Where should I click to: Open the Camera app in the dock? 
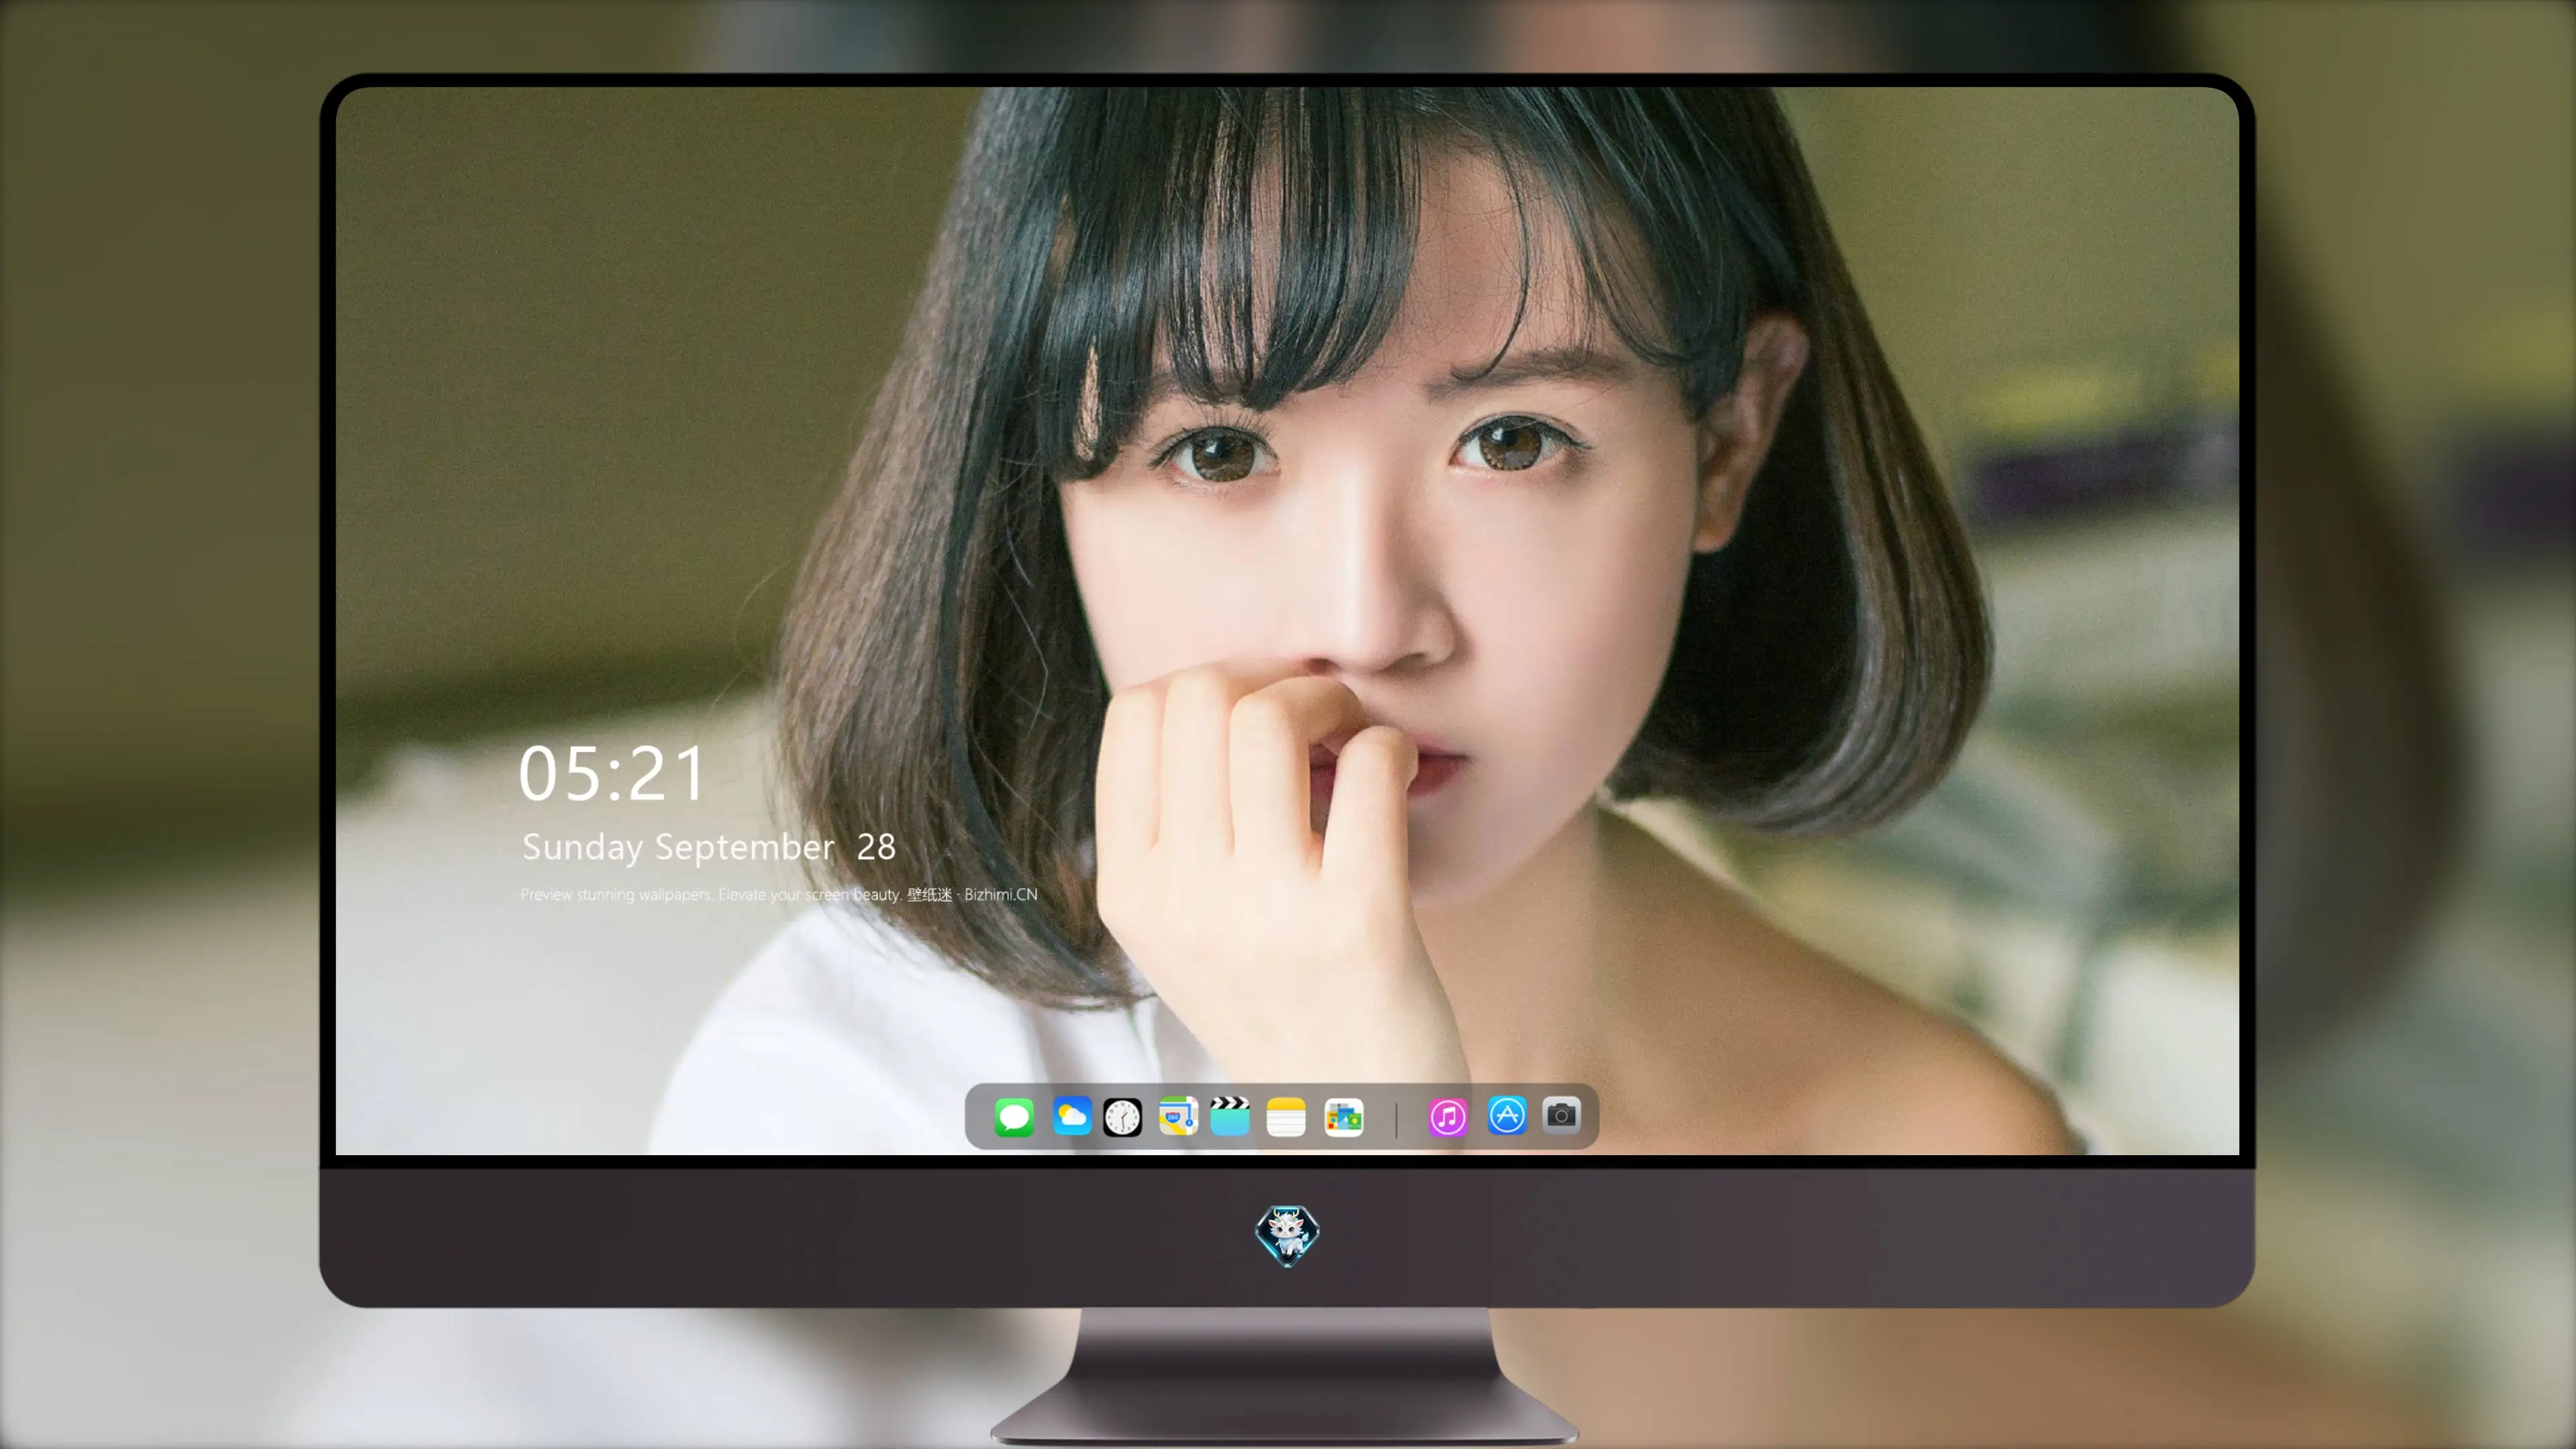click(1561, 1115)
